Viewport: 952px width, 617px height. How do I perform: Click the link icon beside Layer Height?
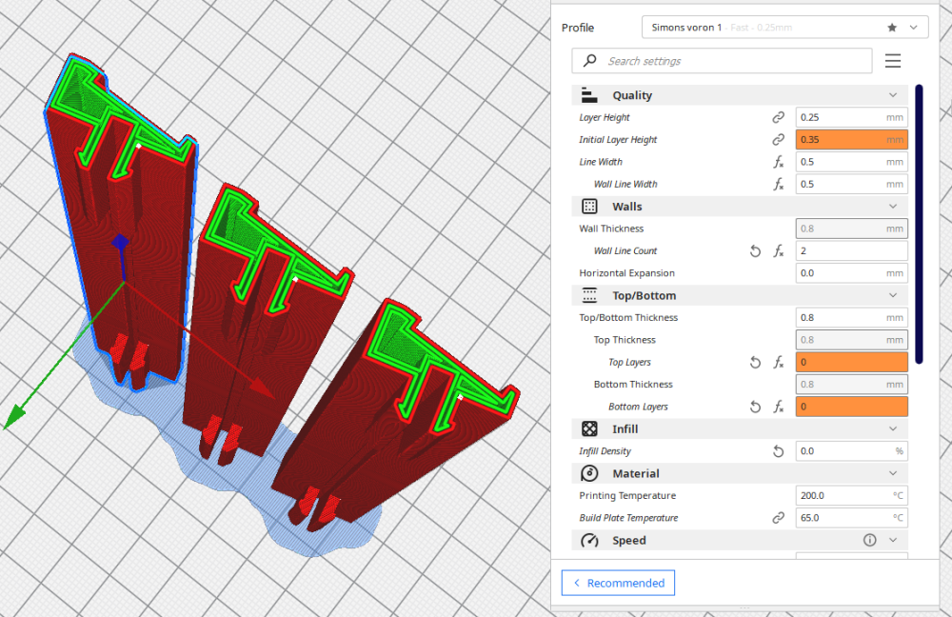pyautogui.click(x=778, y=117)
